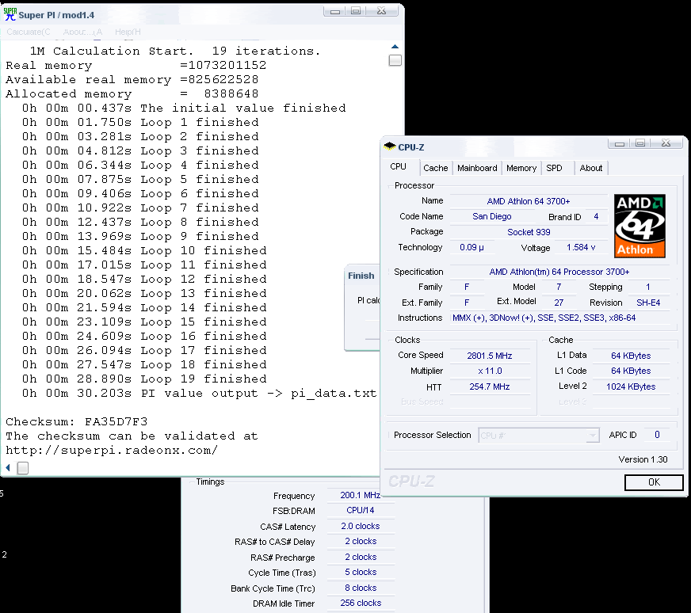Switch to the Cache tab in CPU-Z

(436, 167)
